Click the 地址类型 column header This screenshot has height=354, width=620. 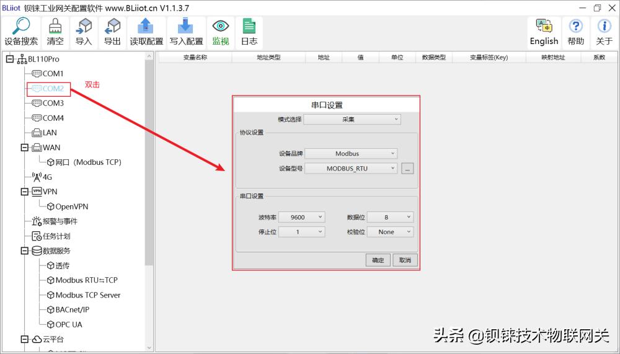(268, 58)
